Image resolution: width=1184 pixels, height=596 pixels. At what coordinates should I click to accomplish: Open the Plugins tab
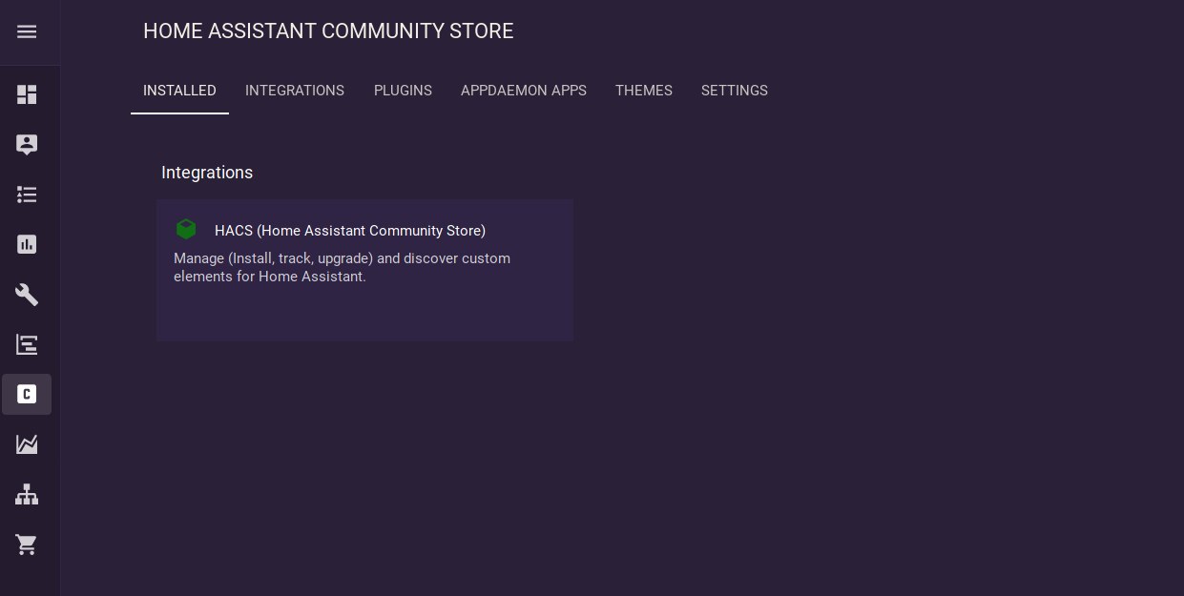pyautogui.click(x=403, y=91)
